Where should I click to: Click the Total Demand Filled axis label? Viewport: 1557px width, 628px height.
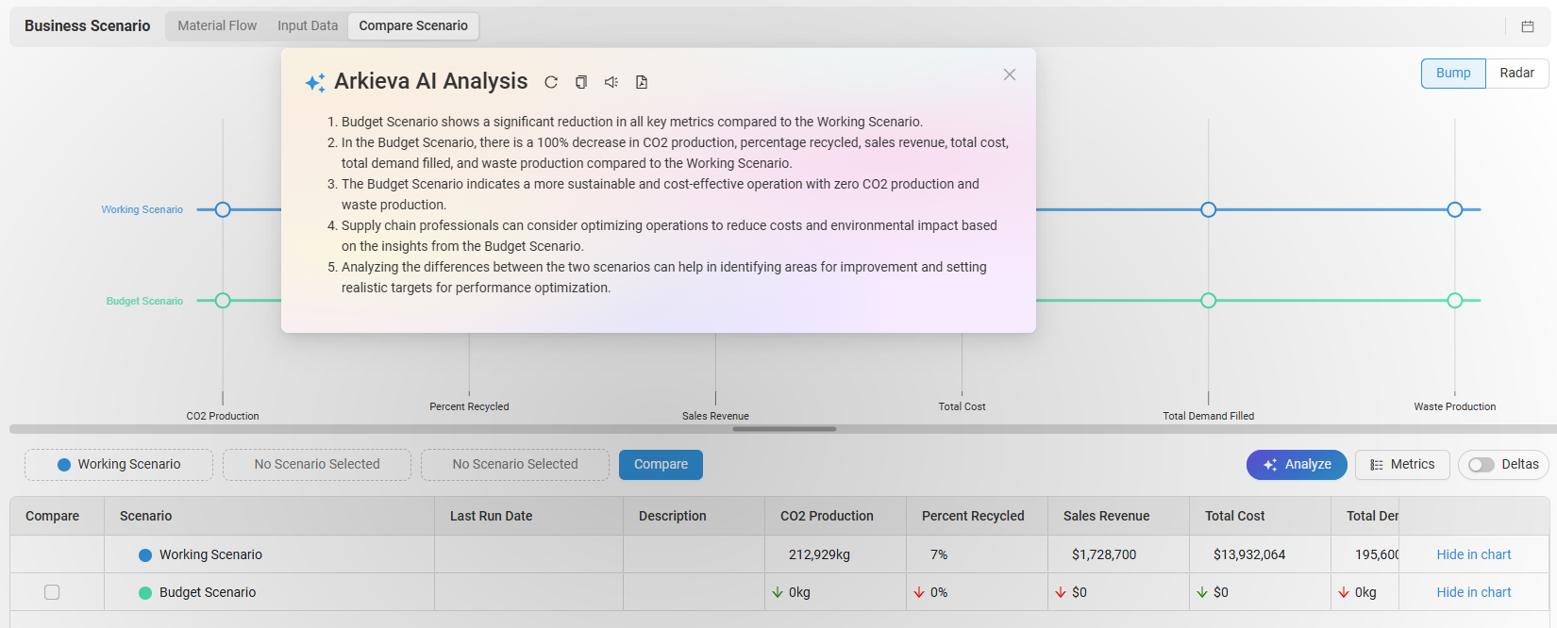(1209, 416)
